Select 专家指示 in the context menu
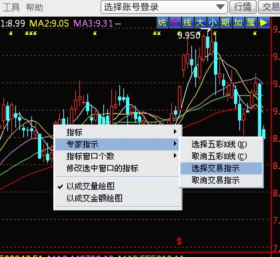Screen dimensions: 280x257 tap(117, 144)
